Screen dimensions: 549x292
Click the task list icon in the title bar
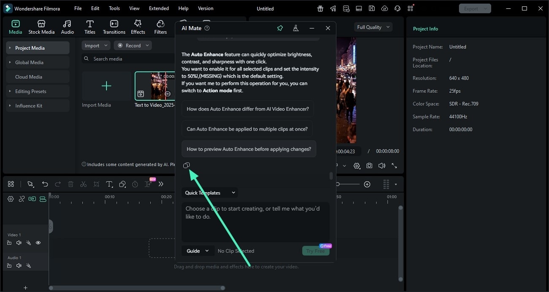click(346, 8)
